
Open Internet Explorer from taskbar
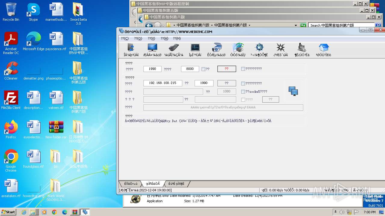pos(24,212)
